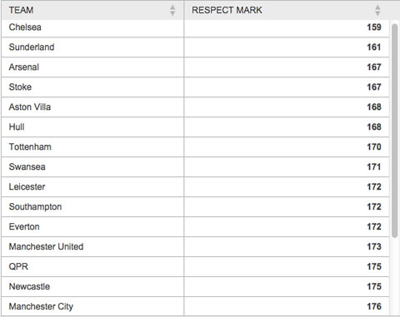Select the Arsenal row
The width and height of the screenshot is (400, 317).
(195, 67)
